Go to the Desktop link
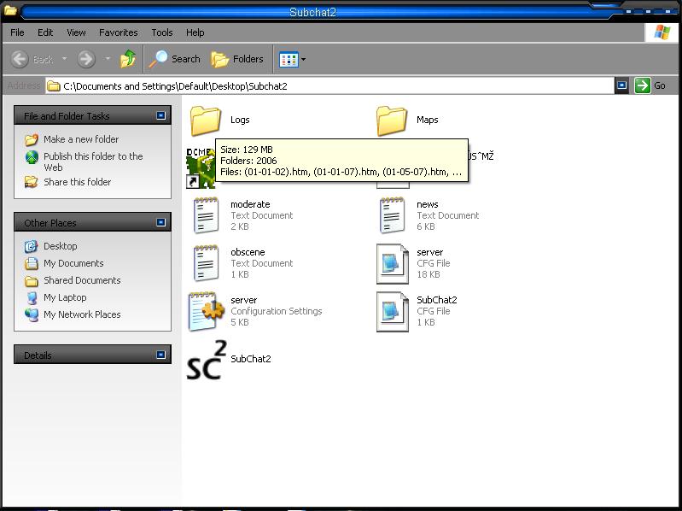The height and width of the screenshot is (511, 682). [x=61, y=246]
